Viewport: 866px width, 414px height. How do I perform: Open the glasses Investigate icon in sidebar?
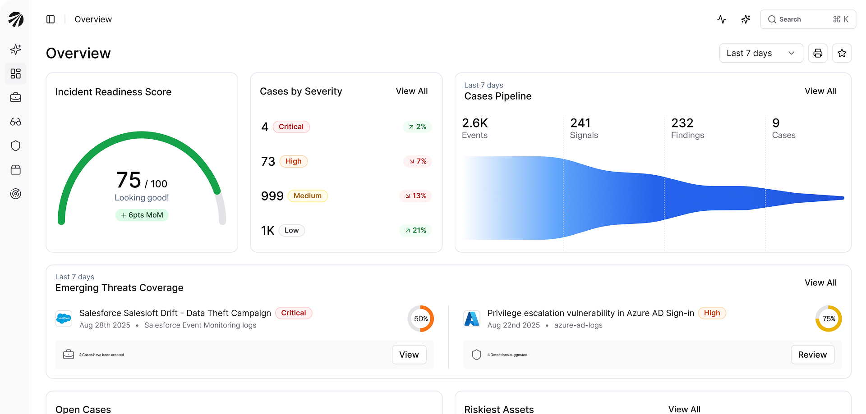16,122
